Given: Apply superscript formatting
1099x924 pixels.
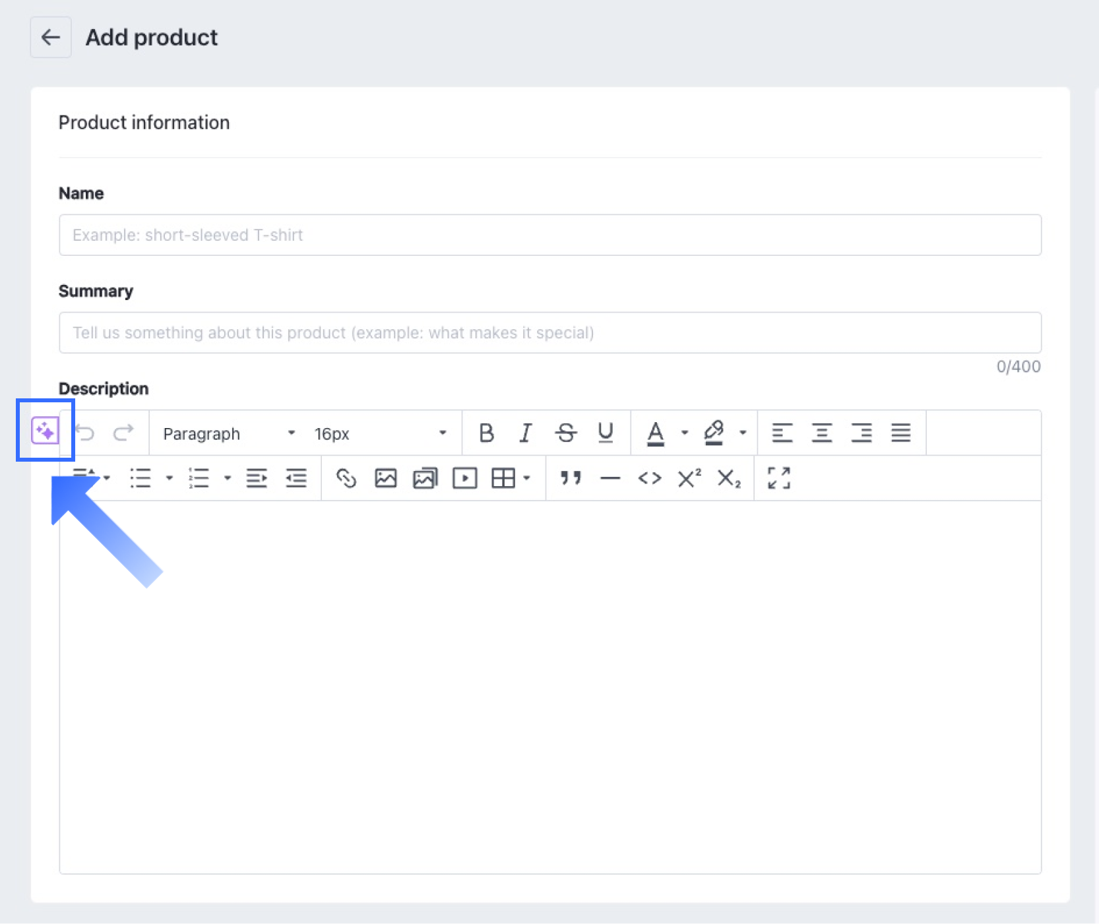Looking at the screenshot, I should click(x=689, y=478).
